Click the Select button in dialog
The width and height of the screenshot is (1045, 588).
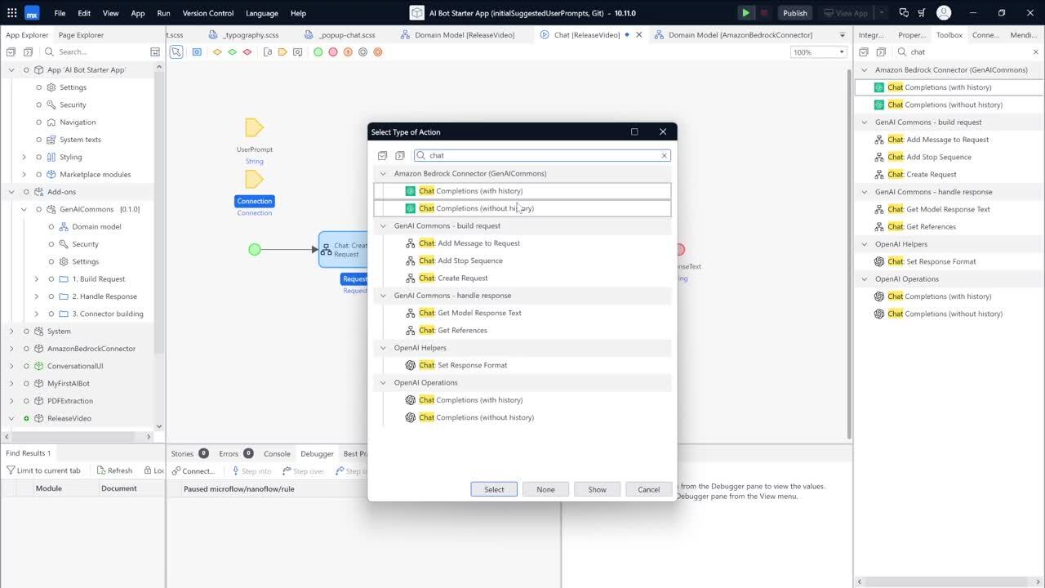click(x=494, y=489)
